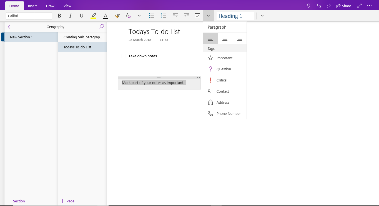Redo the last action
Image resolution: width=379 pixels, height=206 pixels.
[329, 6]
